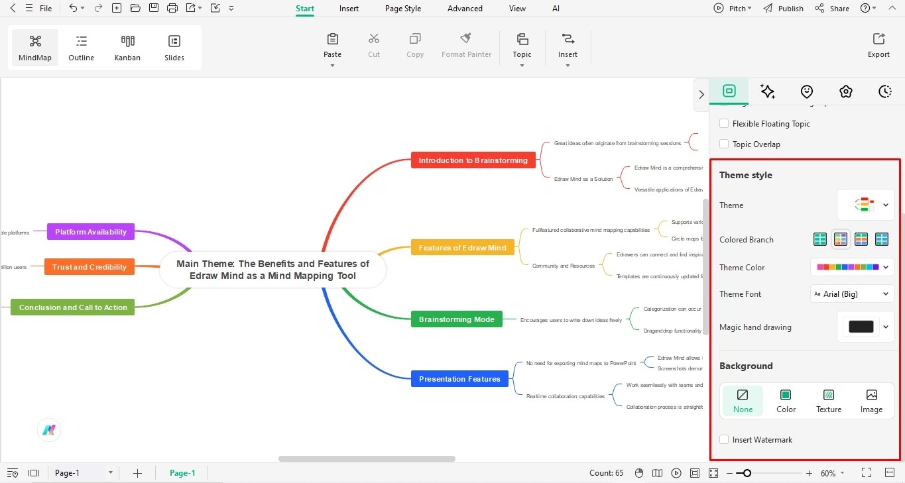Click the zoom slider handle

coord(747,473)
